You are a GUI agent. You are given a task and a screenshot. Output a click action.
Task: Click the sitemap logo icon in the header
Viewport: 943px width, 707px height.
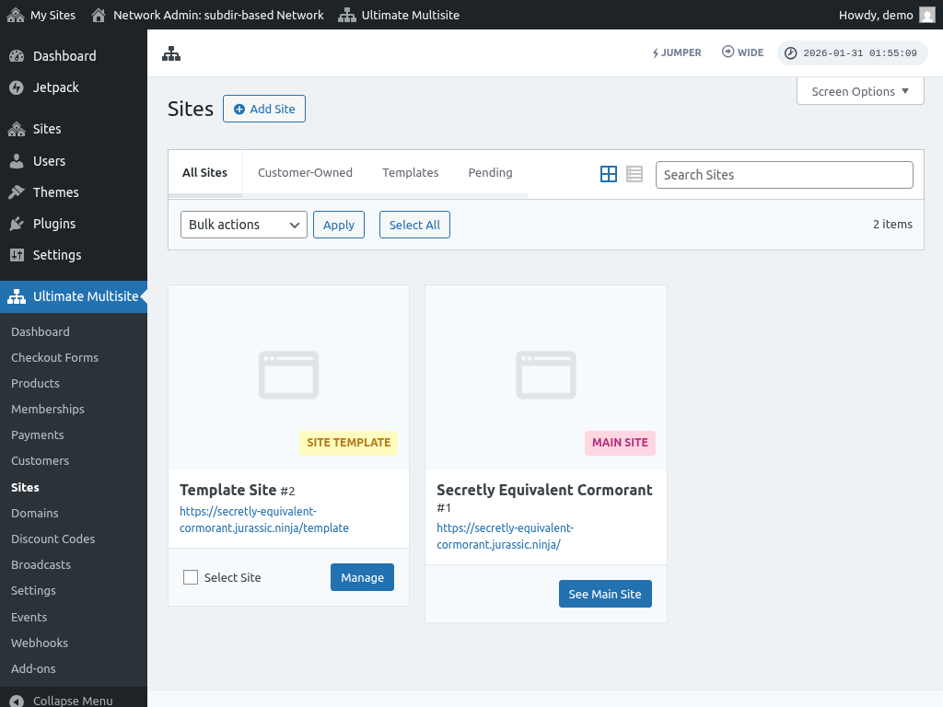(171, 53)
